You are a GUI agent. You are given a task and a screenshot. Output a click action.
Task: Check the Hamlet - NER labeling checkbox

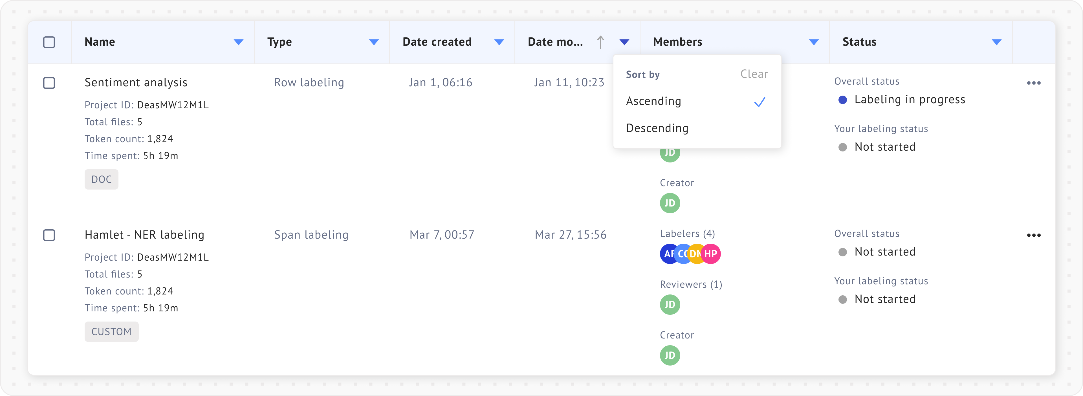pyautogui.click(x=49, y=235)
